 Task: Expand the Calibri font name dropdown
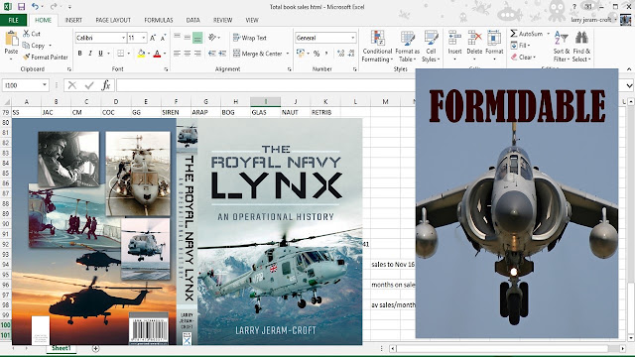[123, 38]
